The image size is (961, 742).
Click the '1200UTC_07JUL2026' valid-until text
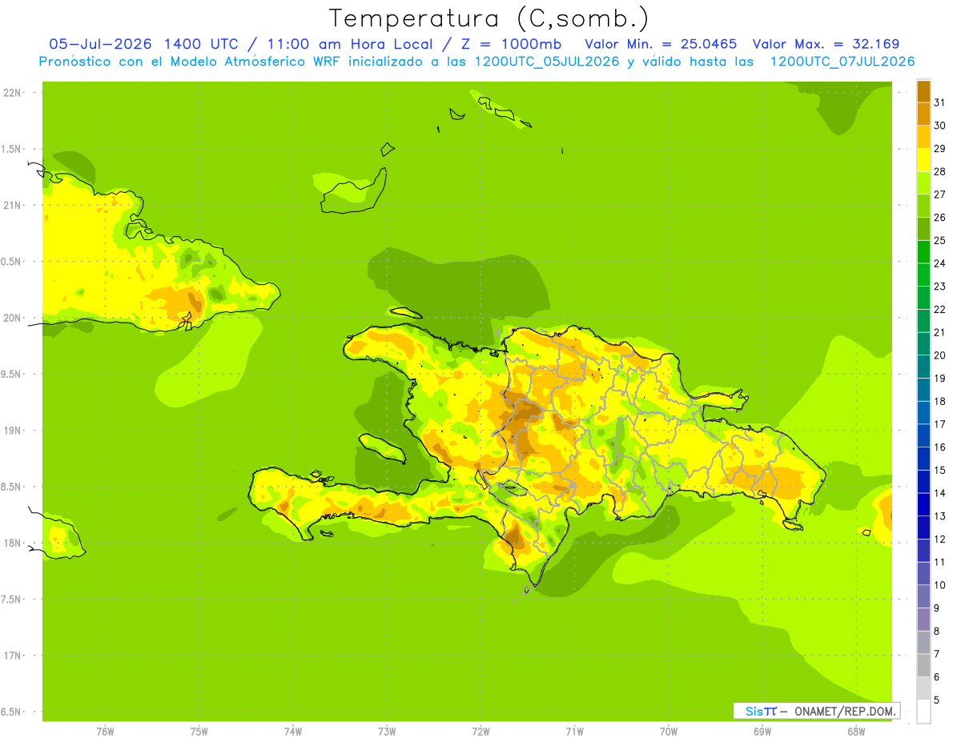pos(842,62)
